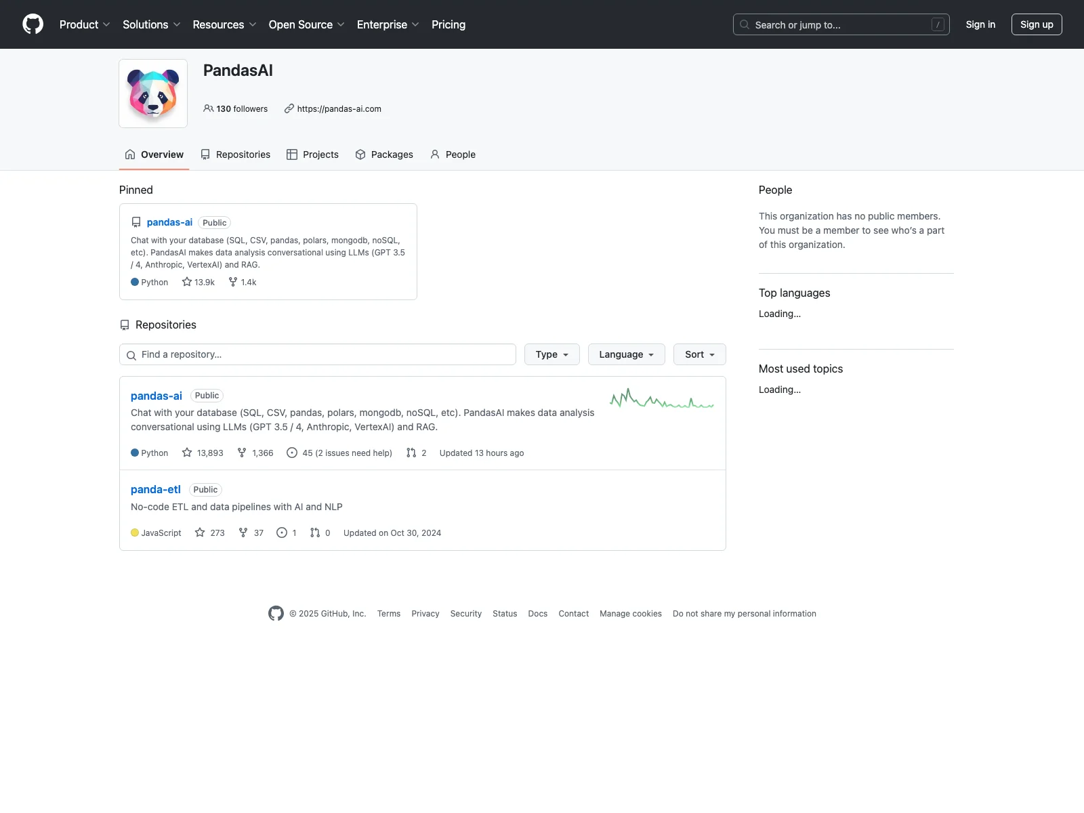Click the followers people icon
Image resolution: width=1084 pixels, height=813 pixels.
click(x=208, y=108)
